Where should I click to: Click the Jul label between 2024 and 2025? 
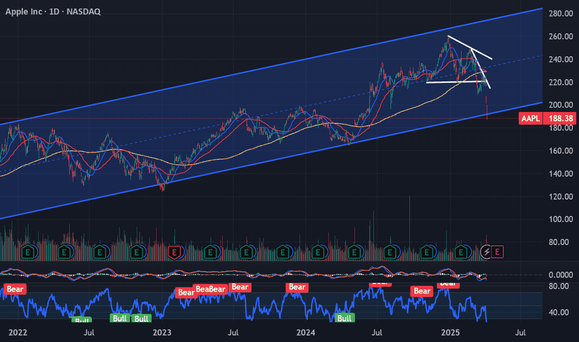[x=376, y=333]
